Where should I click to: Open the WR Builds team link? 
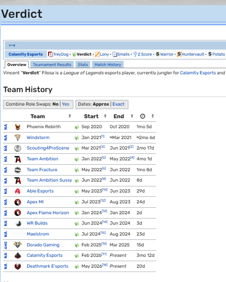pos(37,223)
